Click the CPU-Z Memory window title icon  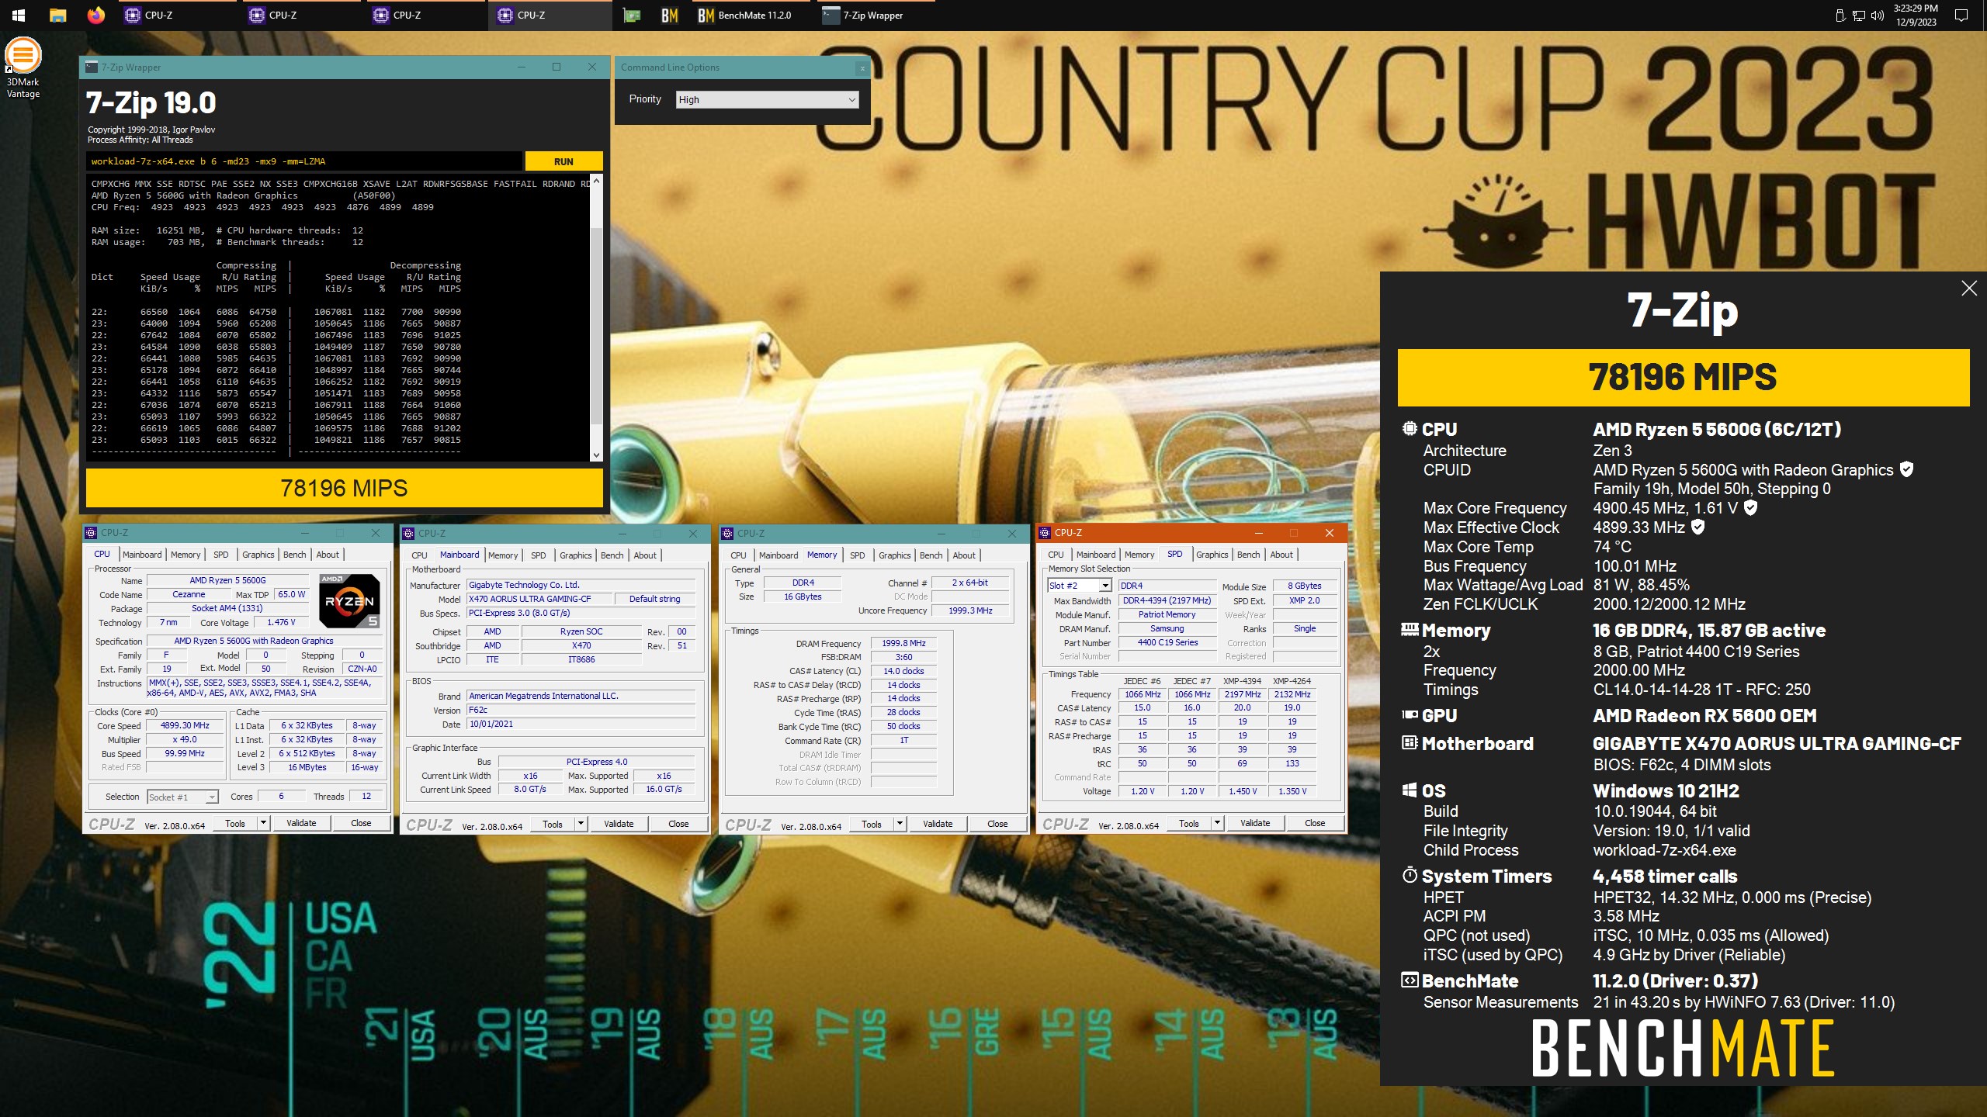click(x=727, y=534)
